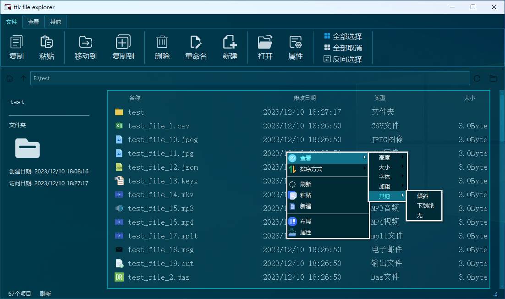This screenshot has height=299, width=505.
Task: Sort by the 修改日期 column header
Action: click(305, 98)
